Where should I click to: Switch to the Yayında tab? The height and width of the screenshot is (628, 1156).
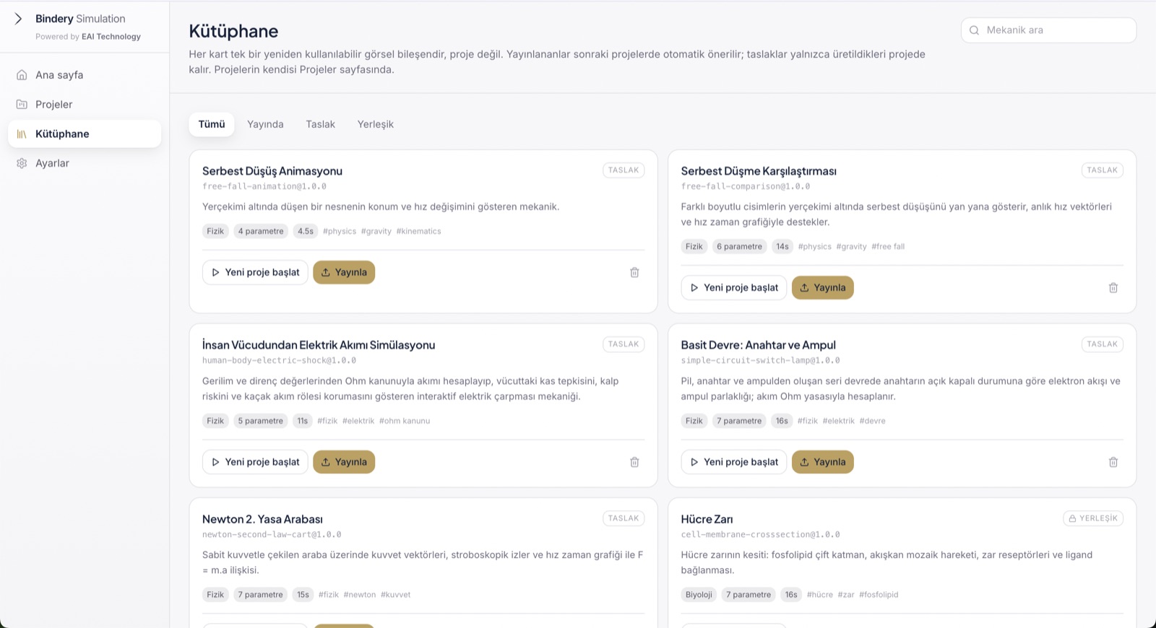pos(265,125)
